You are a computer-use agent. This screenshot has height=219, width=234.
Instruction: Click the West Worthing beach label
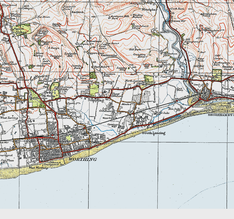point(39,168)
